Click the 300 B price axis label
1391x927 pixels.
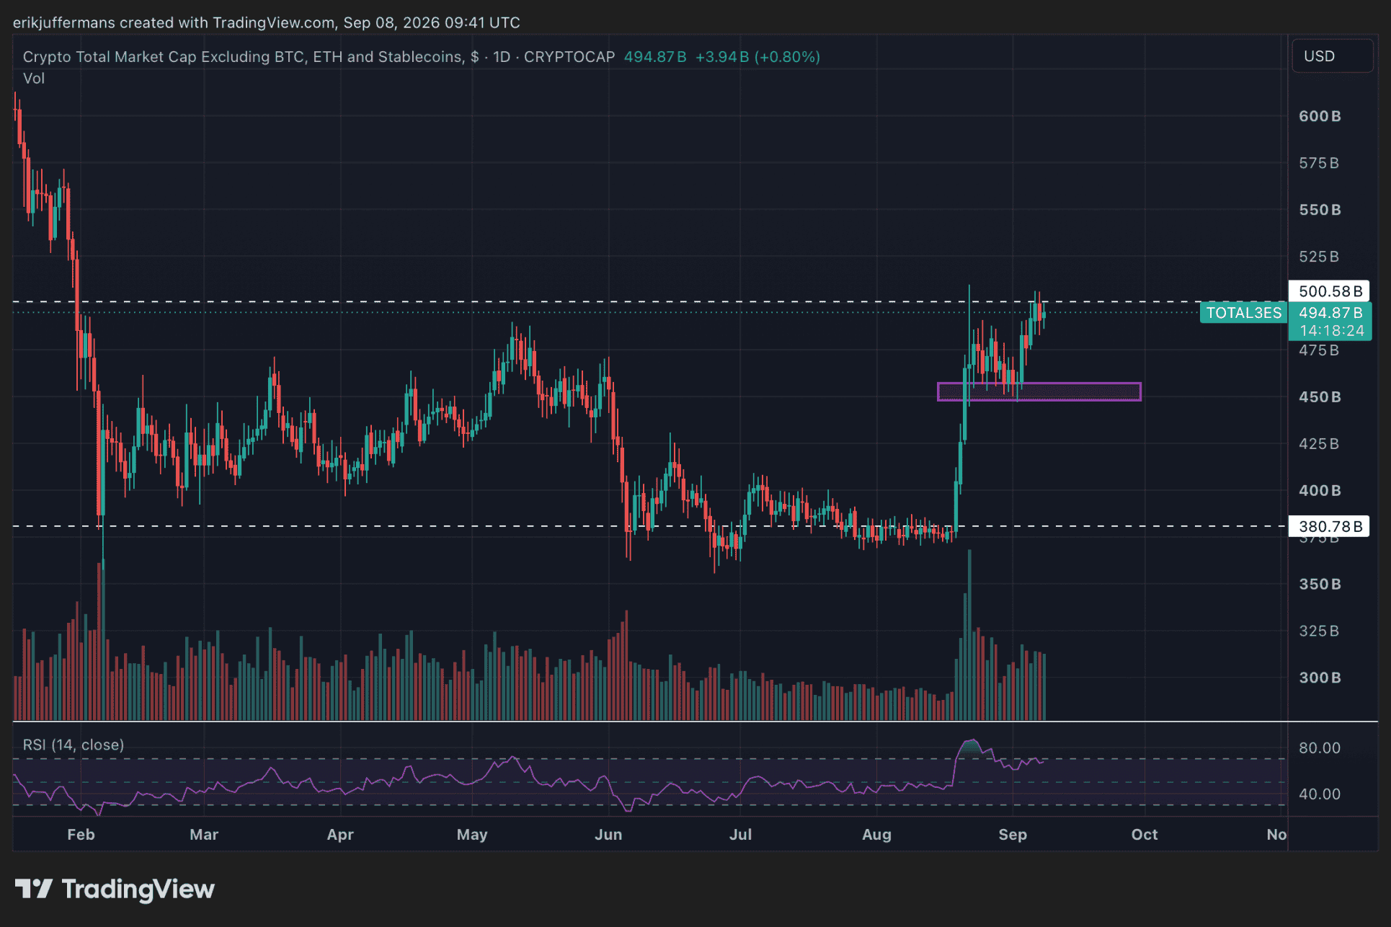[x=1320, y=678]
